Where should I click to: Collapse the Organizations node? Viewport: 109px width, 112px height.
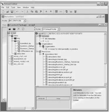coord(37,44)
